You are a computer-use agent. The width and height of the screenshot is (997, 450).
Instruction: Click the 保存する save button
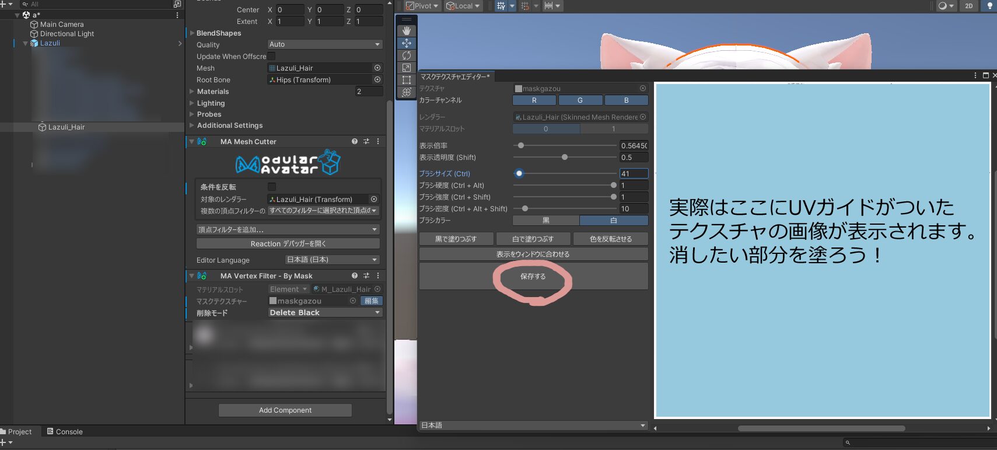click(x=533, y=277)
